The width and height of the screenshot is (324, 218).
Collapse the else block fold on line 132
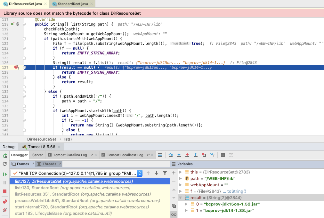coord(24,91)
